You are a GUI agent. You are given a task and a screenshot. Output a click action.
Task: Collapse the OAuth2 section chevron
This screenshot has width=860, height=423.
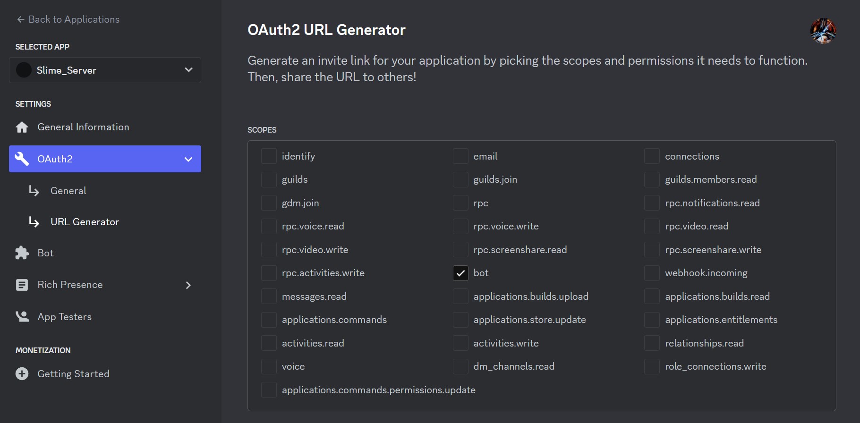point(188,159)
